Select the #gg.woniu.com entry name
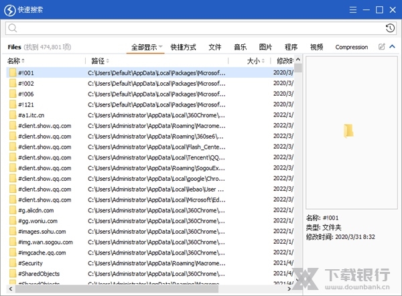 [x=38, y=221]
